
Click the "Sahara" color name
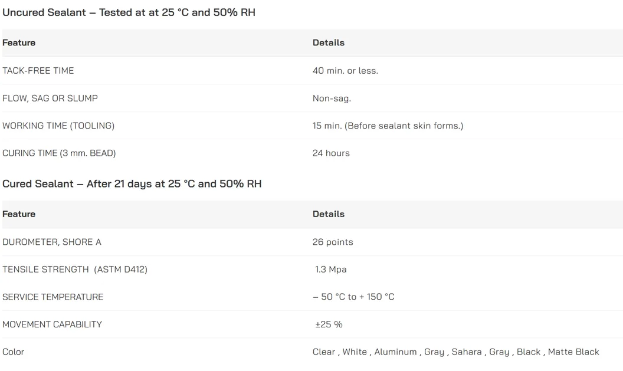(467, 352)
